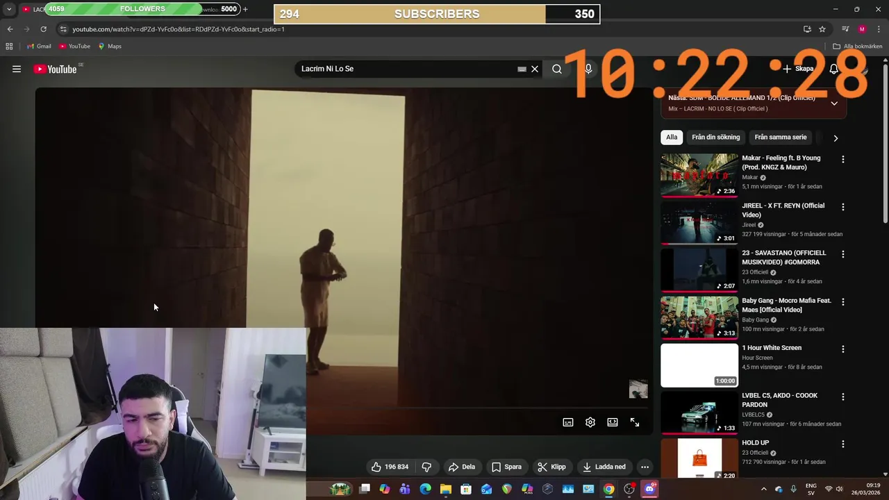Open the on-screen keyboard in search
889x500 pixels.
coord(522,69)
